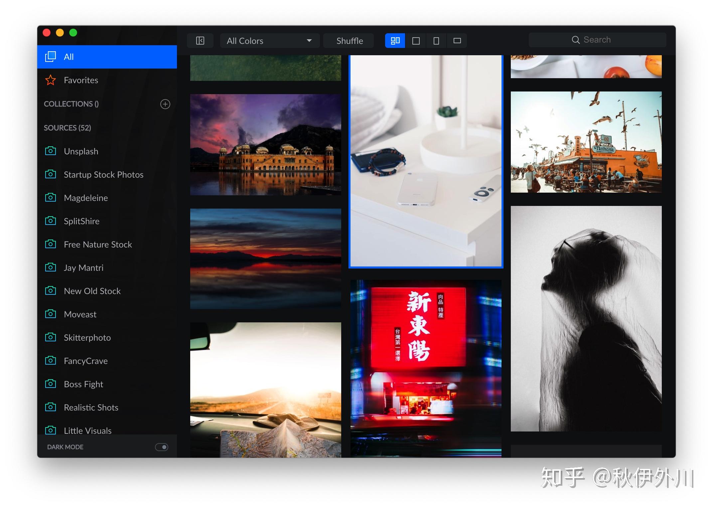Image resolution: width=713 pixels, height=507 pixels.
Task: Click the camera icon beside Unsplash
Action: (51, 151)
